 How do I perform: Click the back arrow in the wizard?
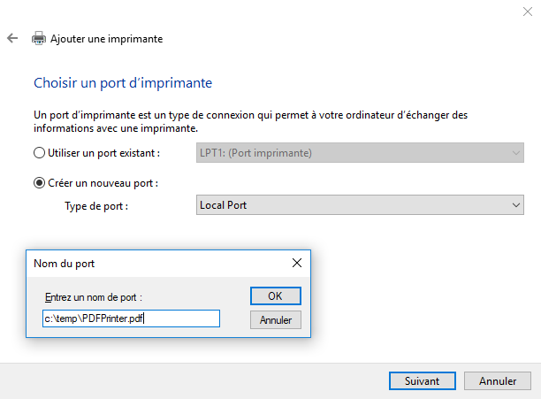point(11,39)
